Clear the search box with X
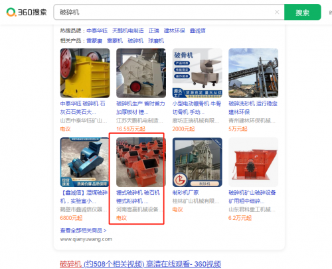 click(277, 12)
